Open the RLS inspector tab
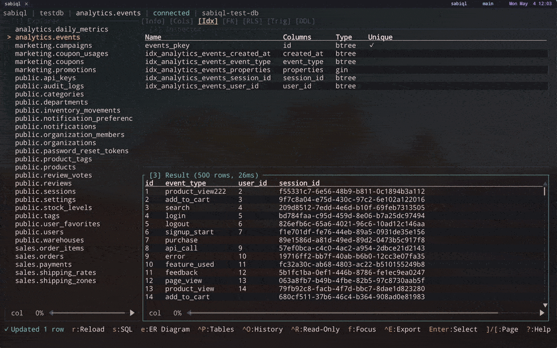 (252, 21)
